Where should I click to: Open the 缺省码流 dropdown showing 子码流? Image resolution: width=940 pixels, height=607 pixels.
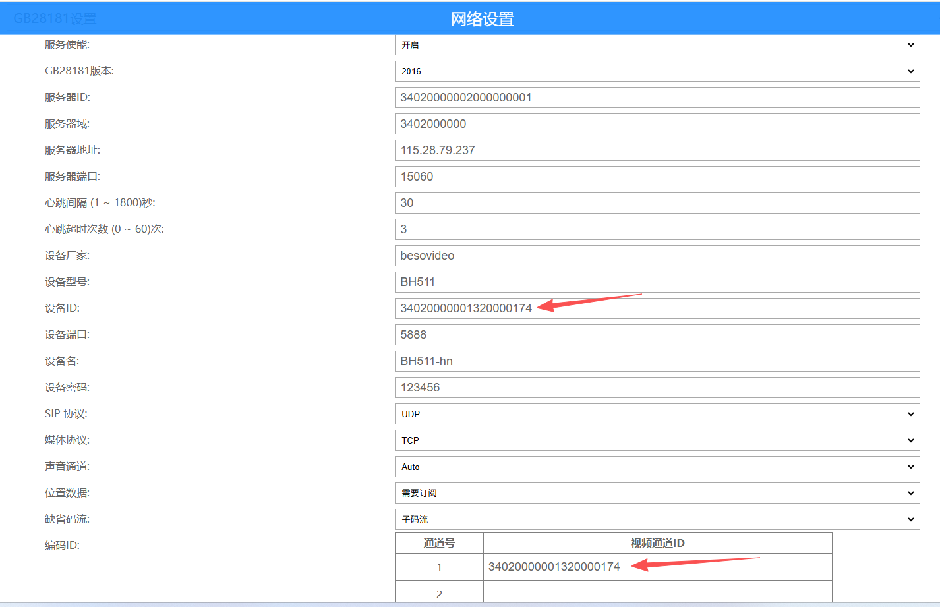click(x=657, y=519)
